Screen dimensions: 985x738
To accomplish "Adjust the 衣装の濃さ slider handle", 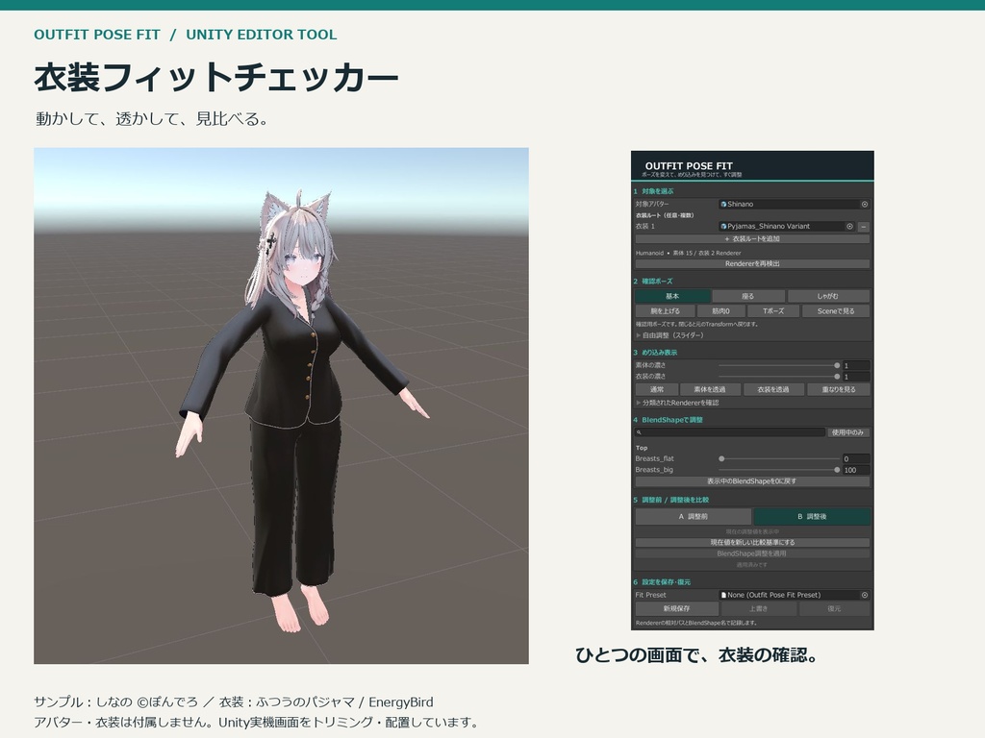I will coord(837,377).
